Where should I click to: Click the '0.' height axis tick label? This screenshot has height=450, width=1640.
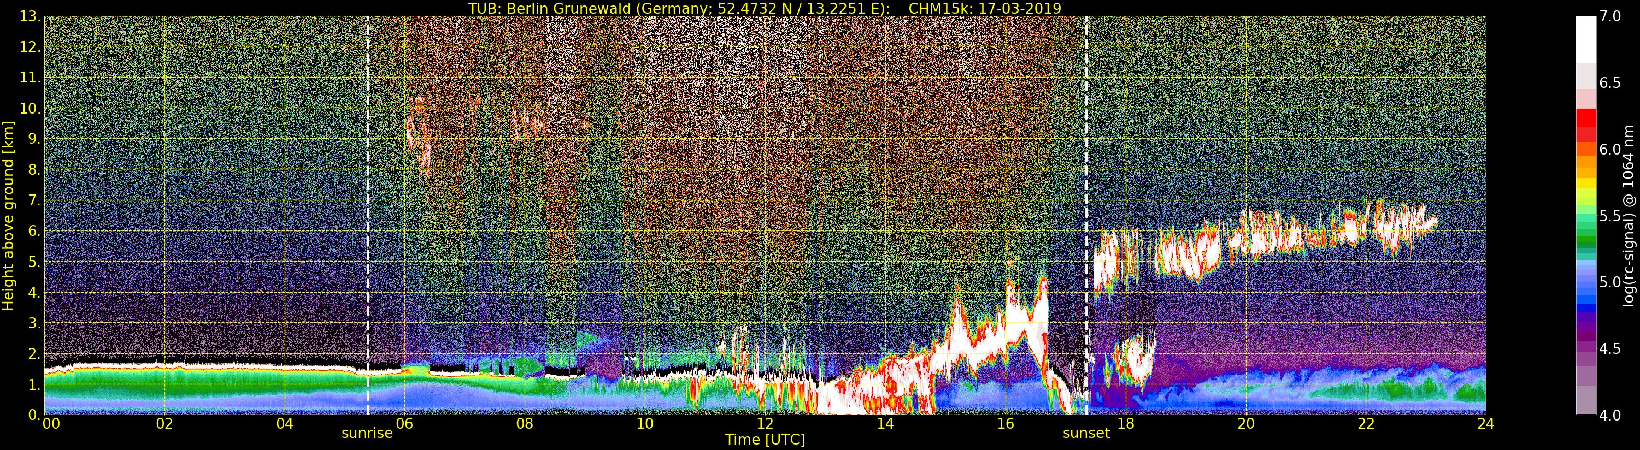(x=33, y=415)
